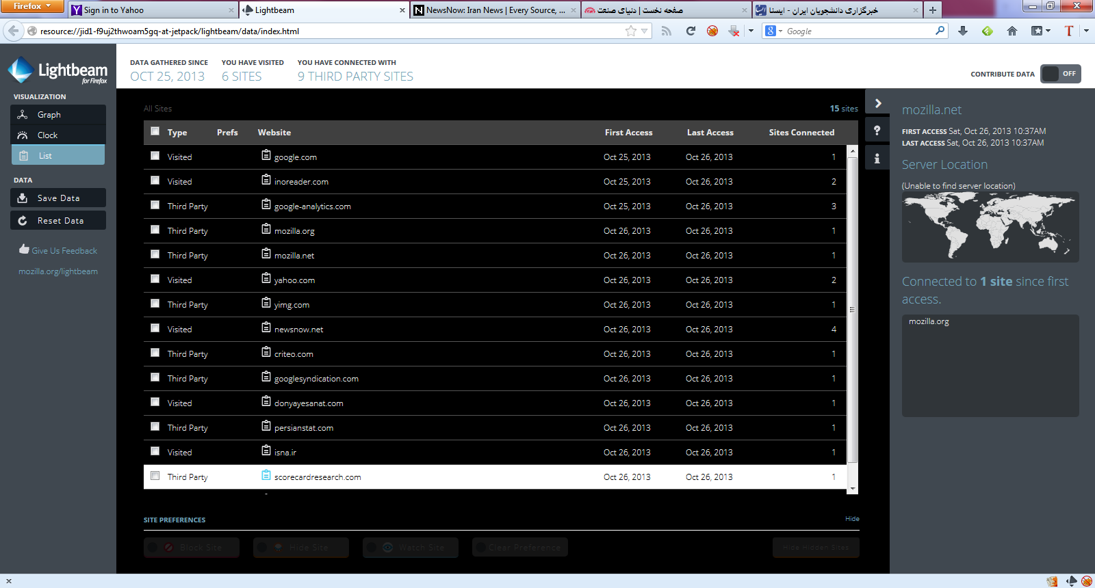Go to the browser Home page

tap(1012, 31)
